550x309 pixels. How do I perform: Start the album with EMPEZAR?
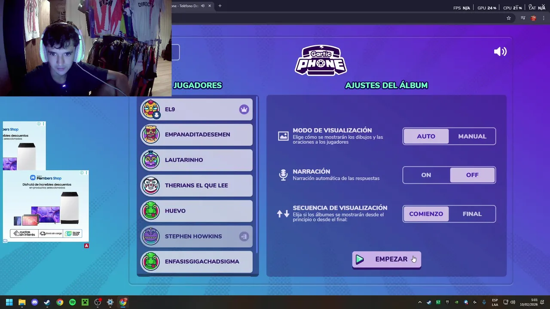coord(387,259)
